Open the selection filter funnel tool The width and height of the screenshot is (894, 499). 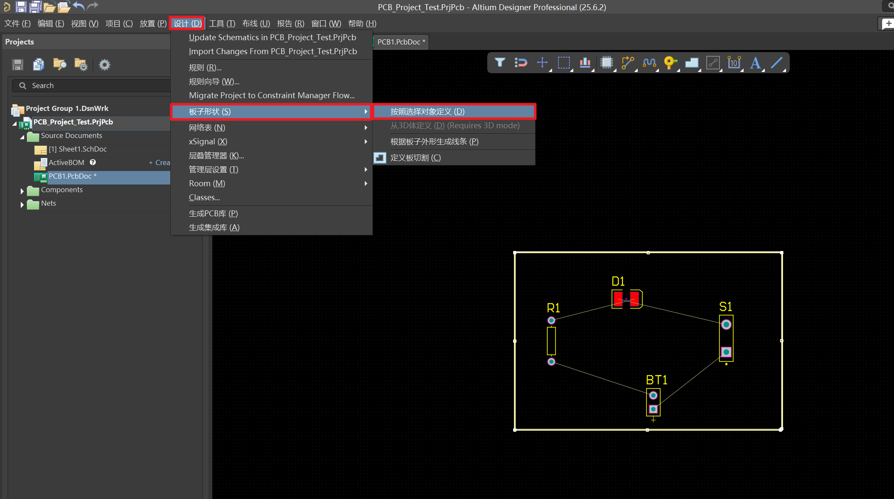(x=500, y=63)
